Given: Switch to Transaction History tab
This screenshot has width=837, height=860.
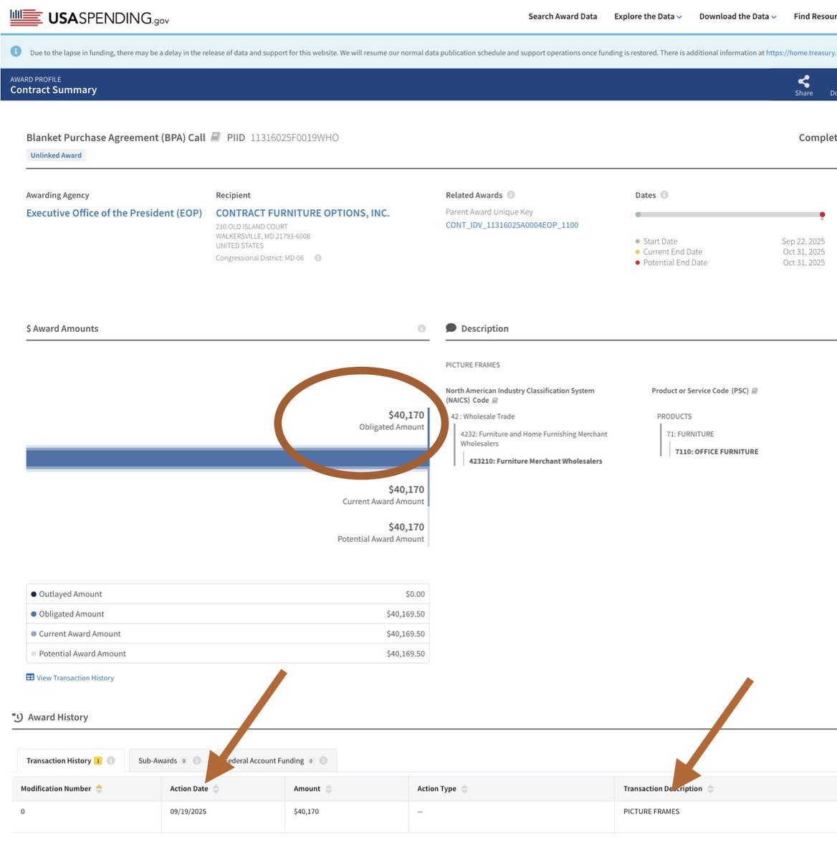Looking at the screenshot, I should pos(70,760).
